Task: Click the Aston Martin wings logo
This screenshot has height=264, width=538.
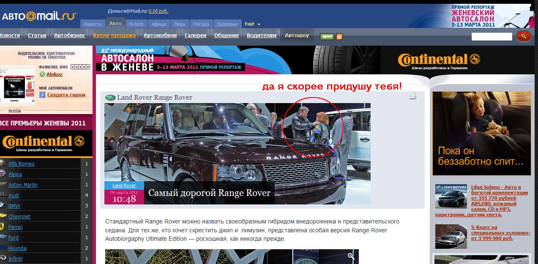Action: coord(3,185)
